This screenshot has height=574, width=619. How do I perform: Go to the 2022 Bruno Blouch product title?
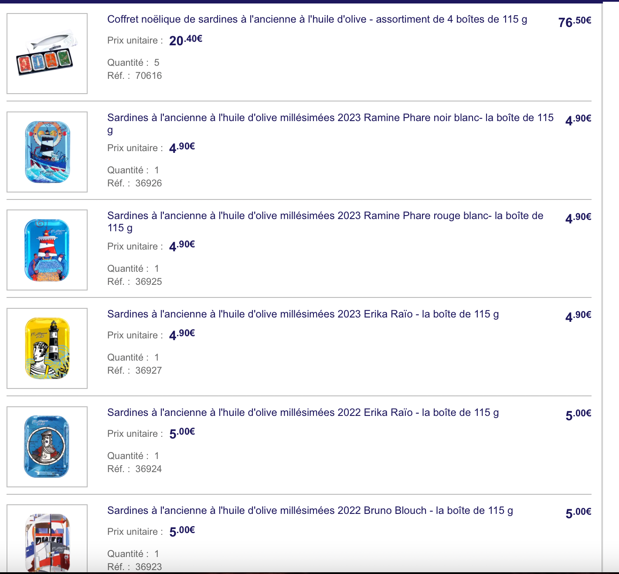pyautogui.click(x=310, y=511)
